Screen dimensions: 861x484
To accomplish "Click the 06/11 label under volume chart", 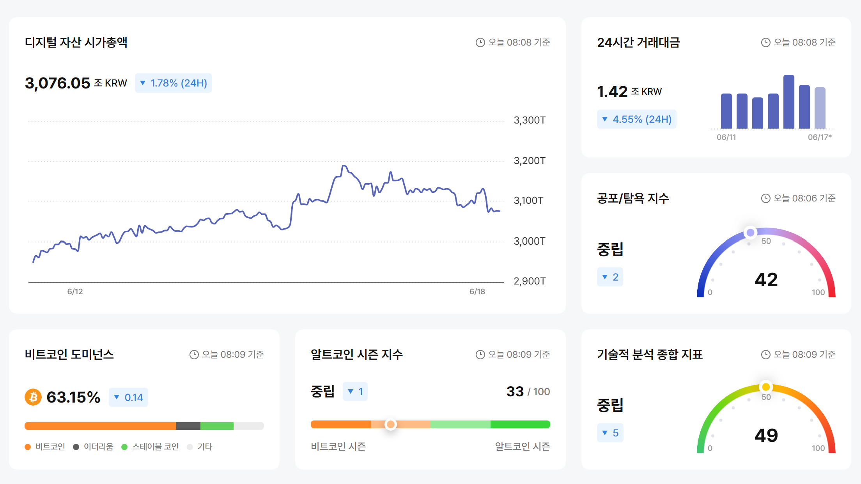I will coord(726,137).
